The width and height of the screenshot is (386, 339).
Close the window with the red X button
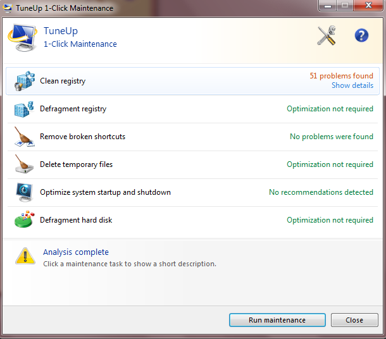[x=368, y=5]
